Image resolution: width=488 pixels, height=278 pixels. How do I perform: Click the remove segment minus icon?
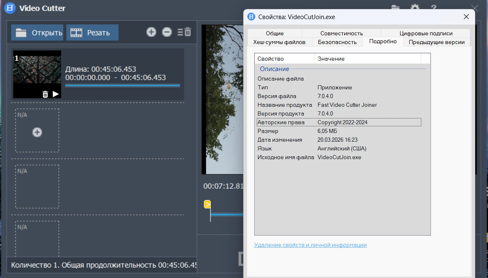pos(167,32)
